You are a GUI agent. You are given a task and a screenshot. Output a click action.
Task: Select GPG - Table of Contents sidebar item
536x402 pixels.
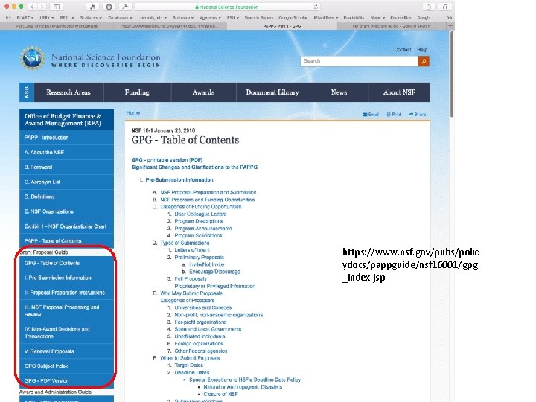pyautogui.click(x=66, y=263)
